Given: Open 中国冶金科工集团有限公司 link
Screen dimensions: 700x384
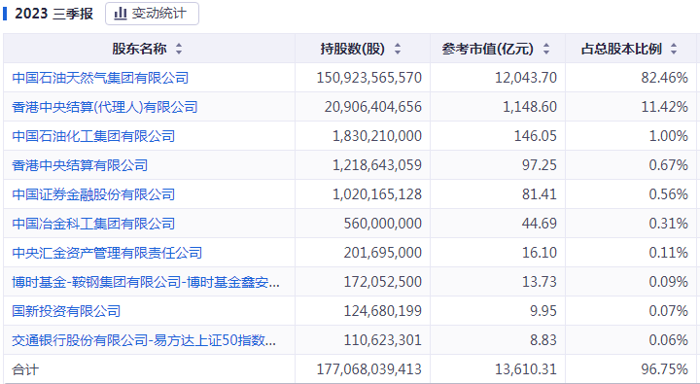Looking at the screenshot, I should pyautogui.click(x=93, y=224).
